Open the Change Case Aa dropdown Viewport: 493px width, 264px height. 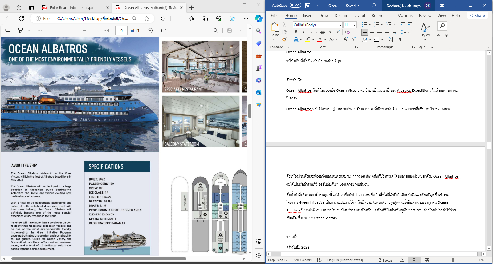pyautogui.click(x=333, y=39)
